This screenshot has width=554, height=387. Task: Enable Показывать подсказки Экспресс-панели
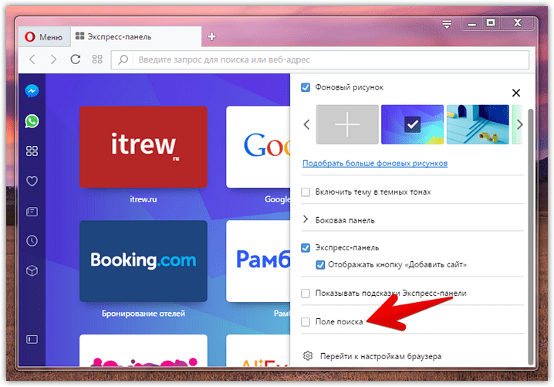click(306, 294)
